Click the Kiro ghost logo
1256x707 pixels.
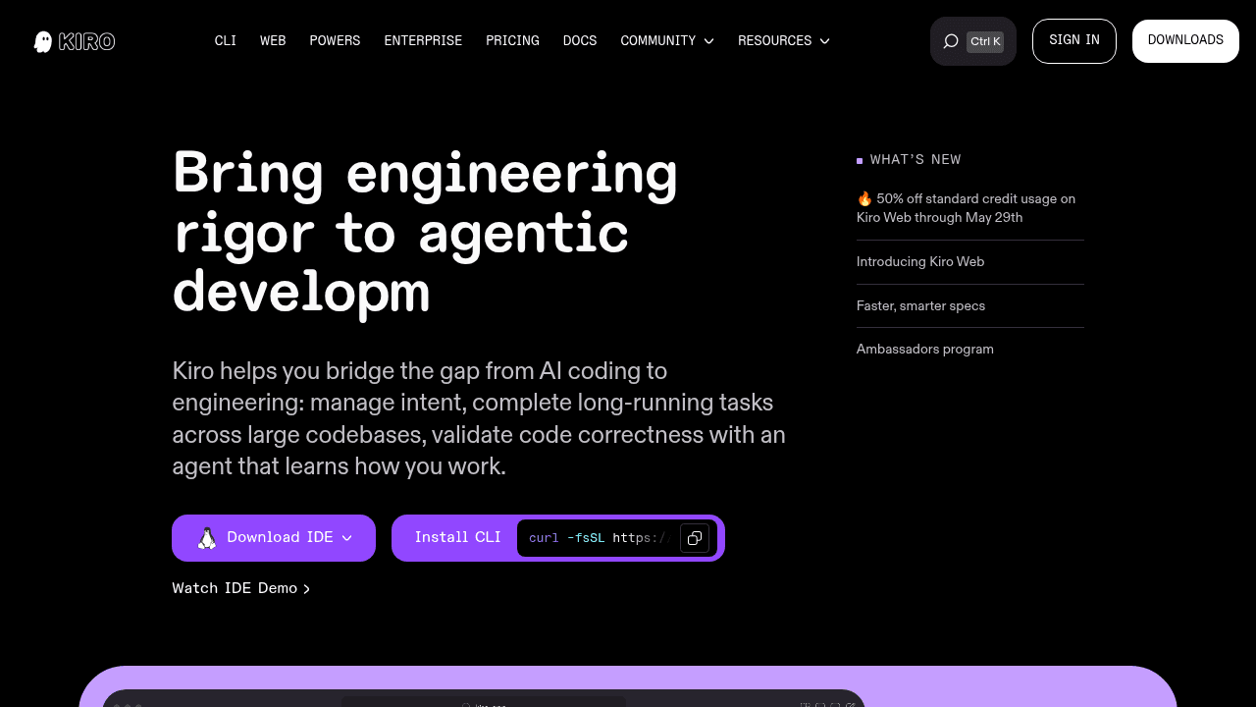coord(75,41)
